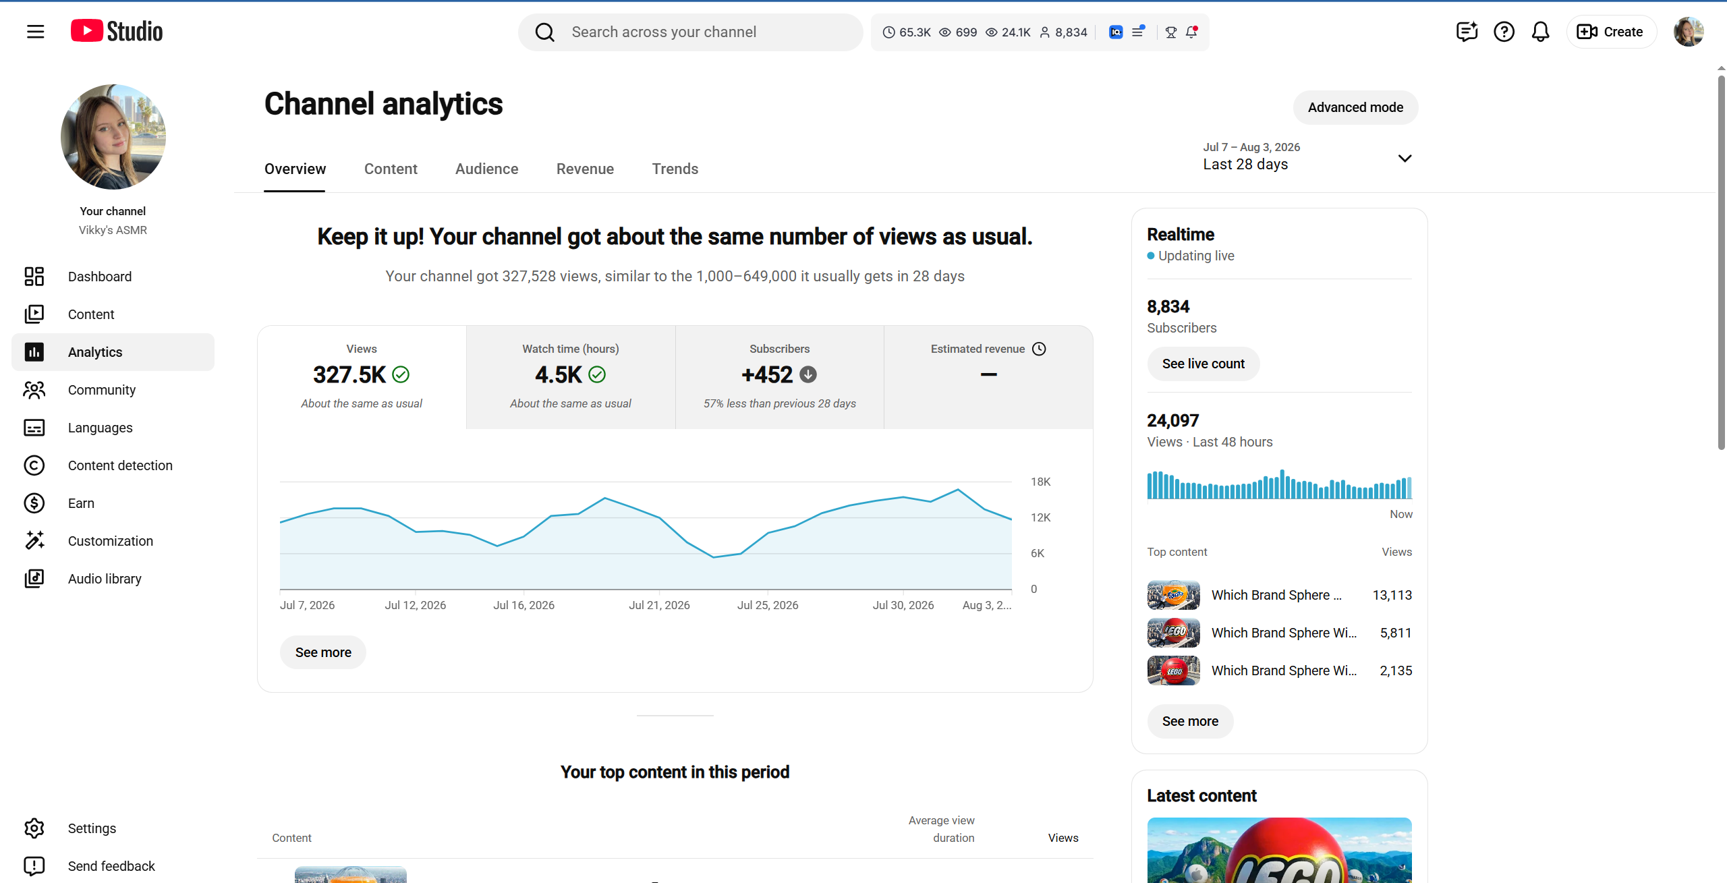Switch to the Audience tab
This screenshot has height=883, width=1727.
(x=486, y=169)
